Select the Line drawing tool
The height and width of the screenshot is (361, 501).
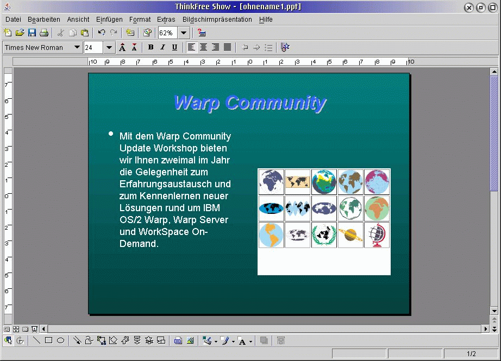point(37,340)
